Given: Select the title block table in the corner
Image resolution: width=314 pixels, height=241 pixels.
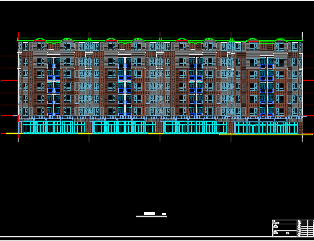Looking at the screenshot, I should pyautogui.click(x=293, y=228).
